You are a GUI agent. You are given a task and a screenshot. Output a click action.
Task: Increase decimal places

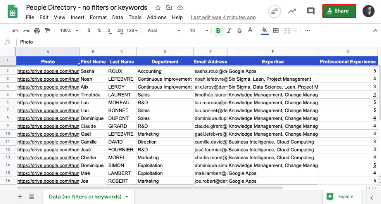pos(120,31)
